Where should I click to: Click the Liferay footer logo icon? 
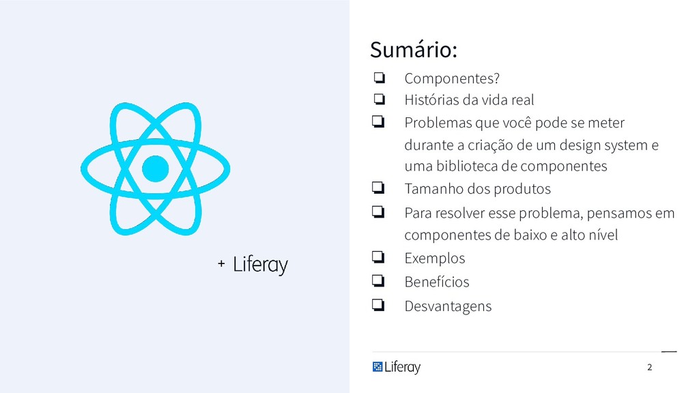point(377,366)
